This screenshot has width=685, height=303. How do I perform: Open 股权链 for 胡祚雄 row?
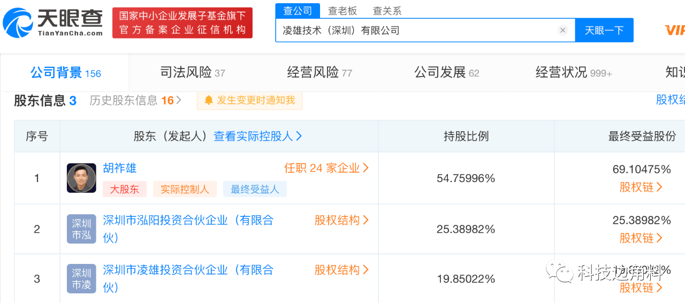[x=641, y=187]
